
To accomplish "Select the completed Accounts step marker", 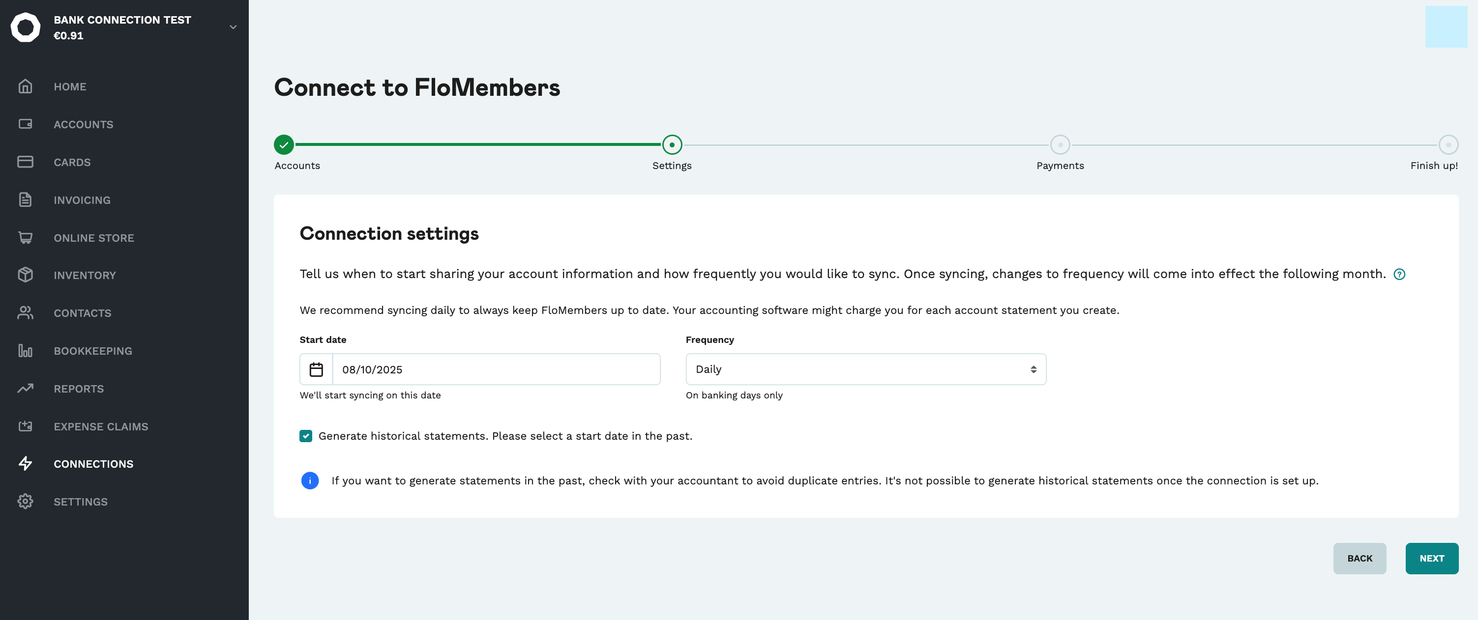I will [284, 144].
